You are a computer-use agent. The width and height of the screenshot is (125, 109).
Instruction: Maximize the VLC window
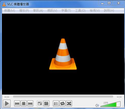[109, 3]
